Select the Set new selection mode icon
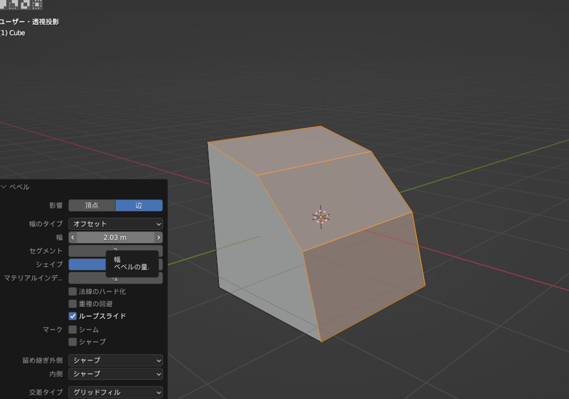 click(x=3, y=5)
